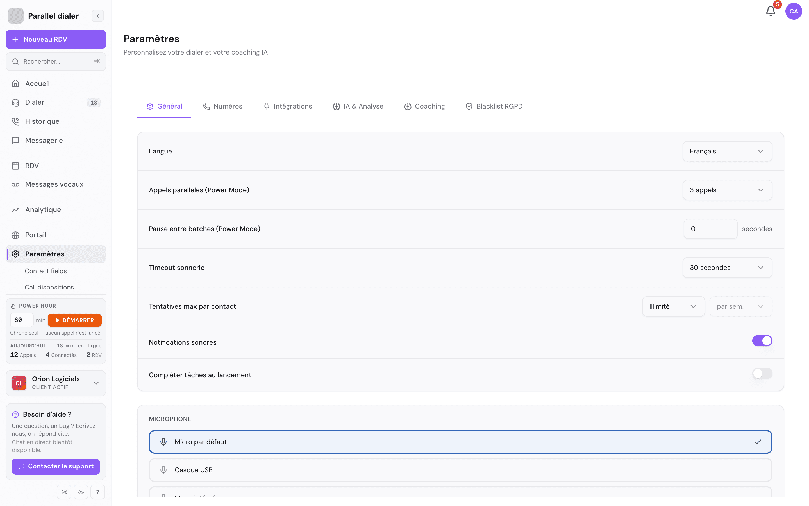Open Historique call history
The height and width of the screenshot is (506, 809).
click(56, 121)
